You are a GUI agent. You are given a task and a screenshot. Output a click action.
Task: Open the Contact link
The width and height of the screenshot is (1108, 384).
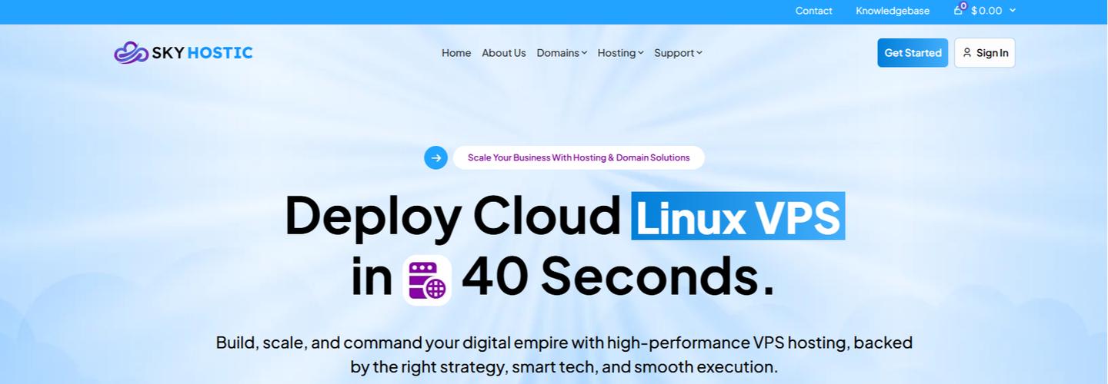point(813,10)
